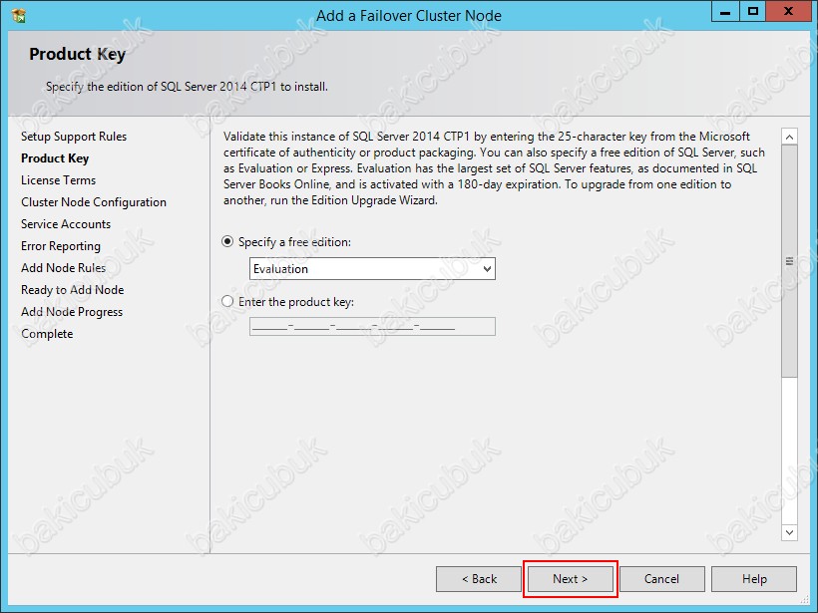Select Setup Support Rules step
818x613 pixels.
(74, 136)
